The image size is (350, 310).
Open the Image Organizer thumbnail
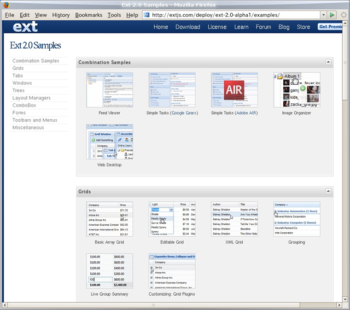297,90
